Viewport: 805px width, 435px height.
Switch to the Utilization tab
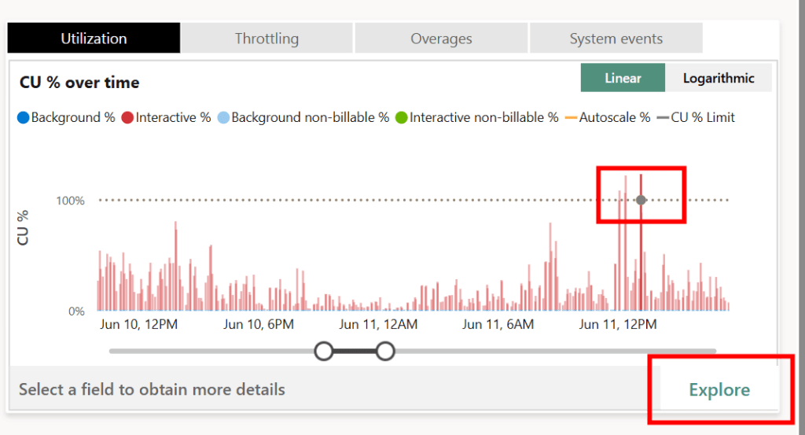coord(94,38)
